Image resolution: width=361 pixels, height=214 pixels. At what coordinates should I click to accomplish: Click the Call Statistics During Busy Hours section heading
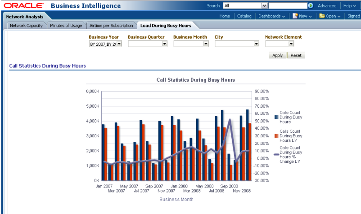(47, 66)
